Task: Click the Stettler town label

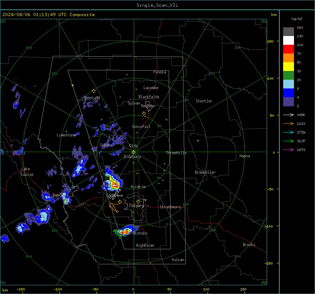Action: coord(204,101)
